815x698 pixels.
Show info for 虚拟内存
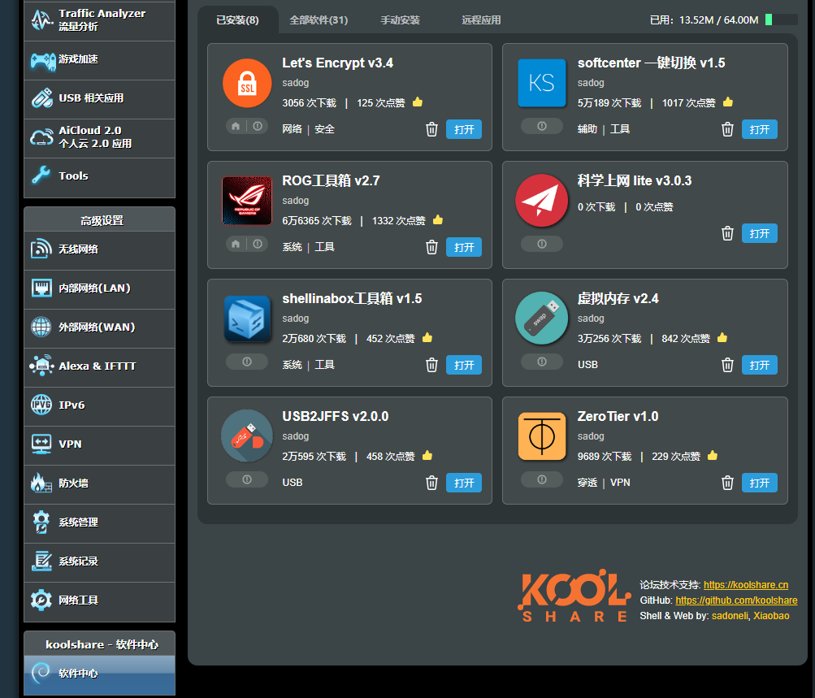(542, 362)
